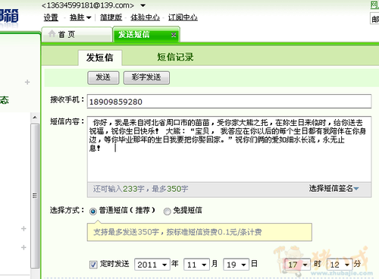Click the 彩字发送 button

(x=146, y=77)
